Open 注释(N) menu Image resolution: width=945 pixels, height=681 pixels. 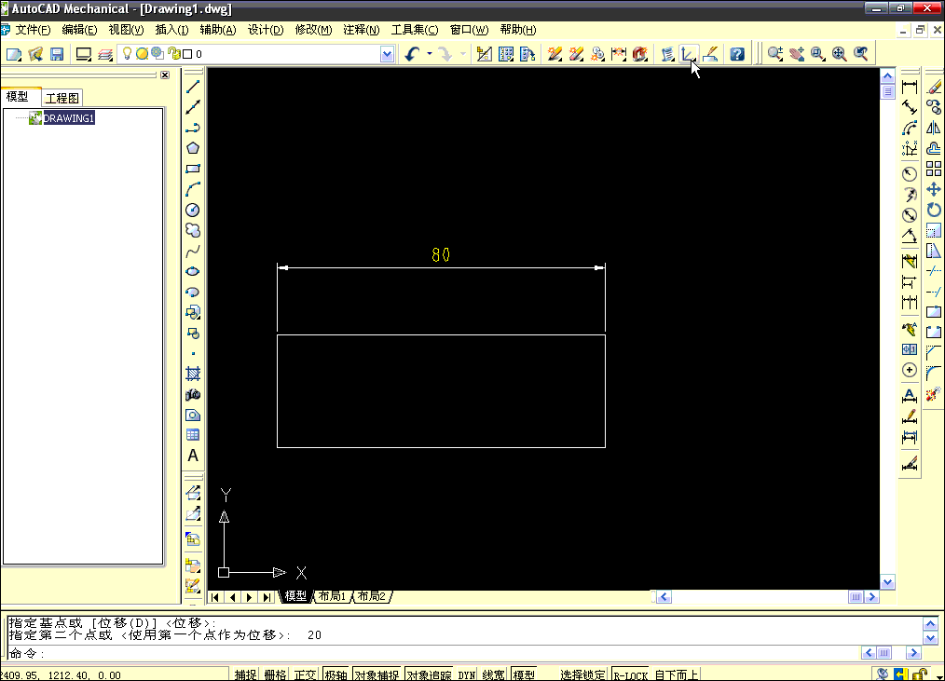pyautogui.click(x=362, y=30)
